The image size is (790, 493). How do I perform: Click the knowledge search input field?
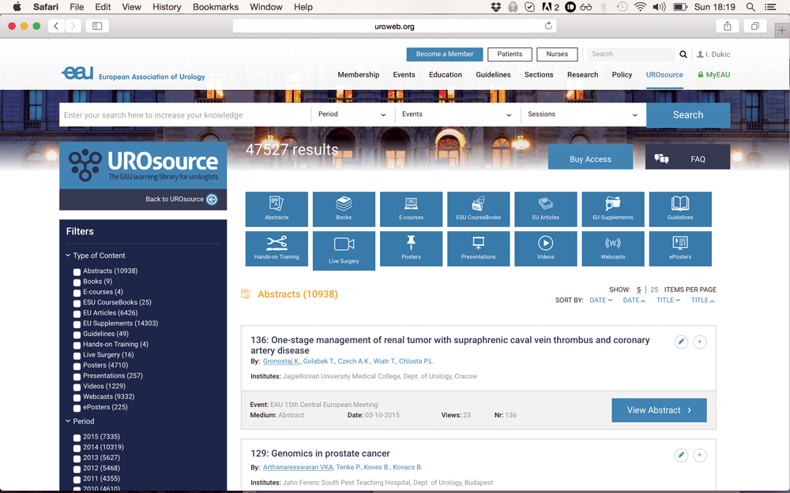coord(186,115)
